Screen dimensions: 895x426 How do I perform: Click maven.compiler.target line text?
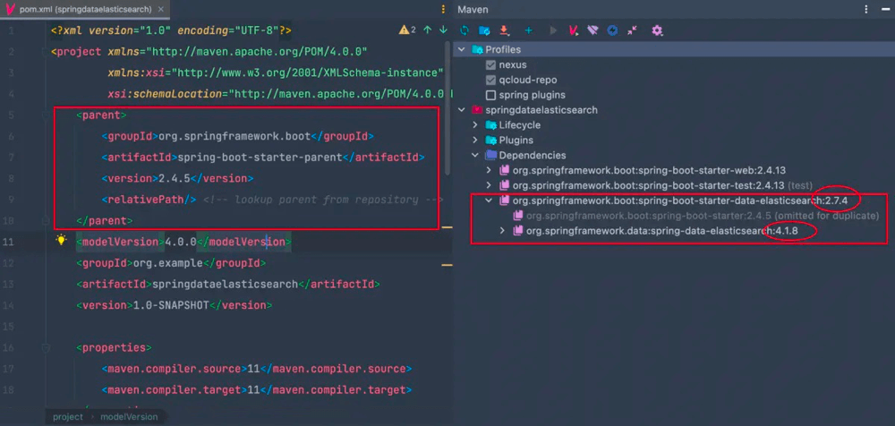[257, 389]
